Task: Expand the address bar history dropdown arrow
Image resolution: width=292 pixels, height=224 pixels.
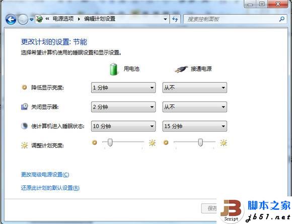Action: pyautogui.click(x=165, y=19)
